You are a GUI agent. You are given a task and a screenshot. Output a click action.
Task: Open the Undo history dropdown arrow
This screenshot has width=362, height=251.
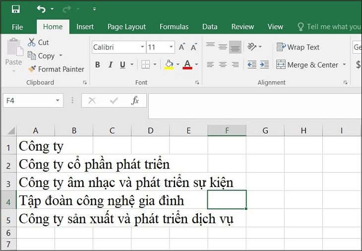(x=52, y=9)
